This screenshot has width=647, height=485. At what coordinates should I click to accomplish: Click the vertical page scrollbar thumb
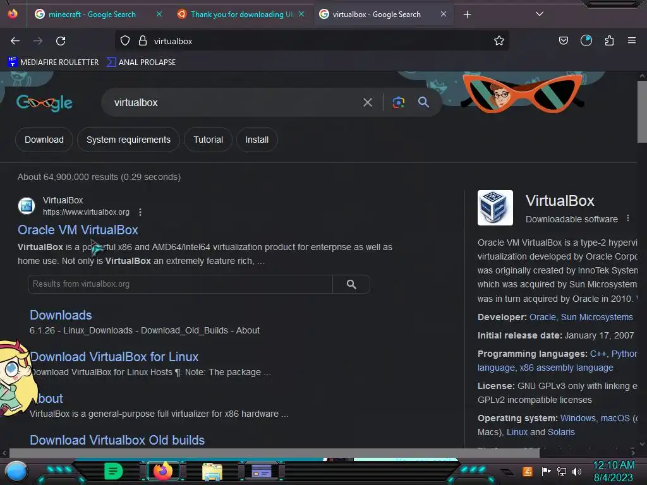642,112
